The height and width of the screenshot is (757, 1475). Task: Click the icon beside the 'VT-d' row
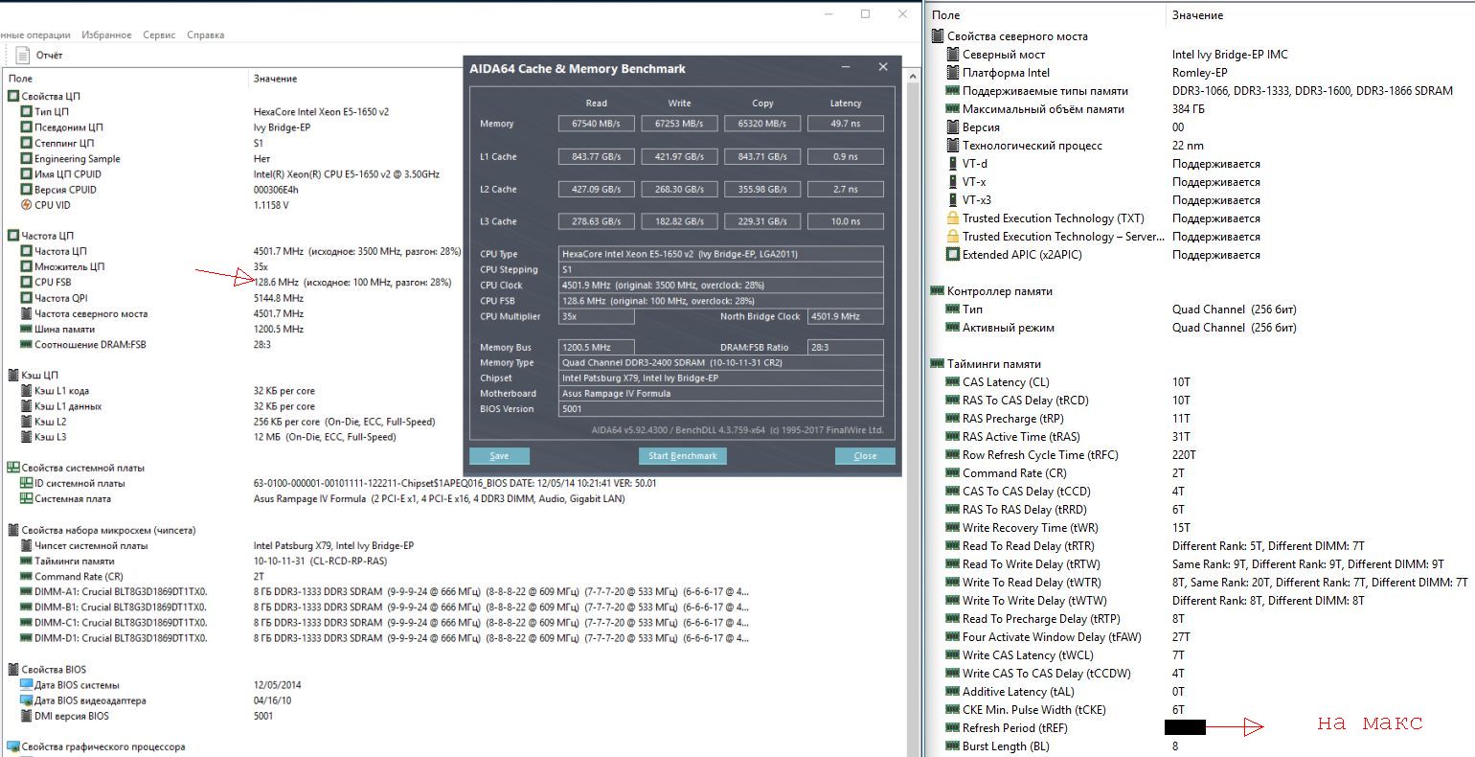pos(952,164)
